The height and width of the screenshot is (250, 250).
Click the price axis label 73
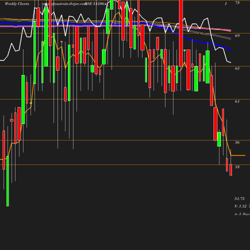pos(237,2)
